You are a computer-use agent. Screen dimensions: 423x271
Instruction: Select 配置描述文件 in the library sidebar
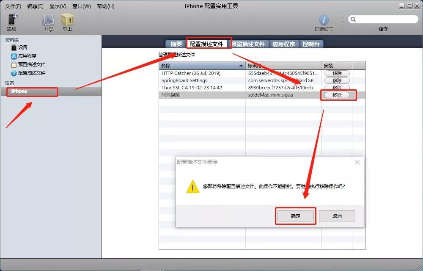28,73
